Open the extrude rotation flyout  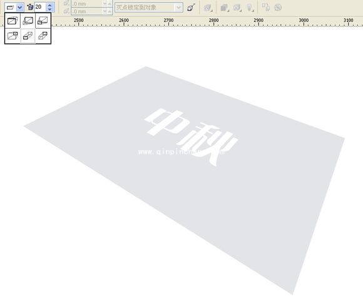(x=208, y=8)
